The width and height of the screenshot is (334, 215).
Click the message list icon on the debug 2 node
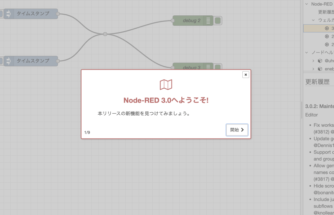coord(208,20)
